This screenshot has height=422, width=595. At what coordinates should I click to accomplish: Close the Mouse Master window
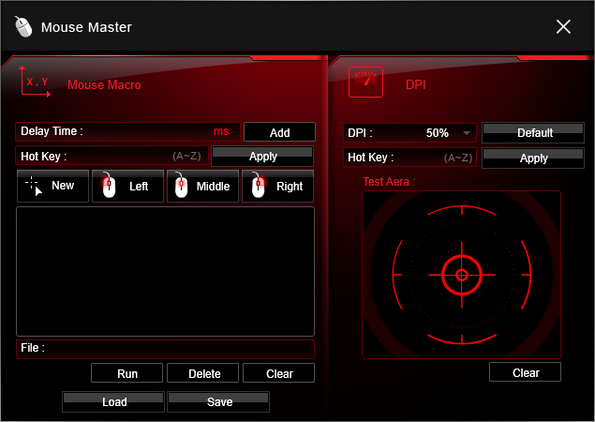(563, 27)
